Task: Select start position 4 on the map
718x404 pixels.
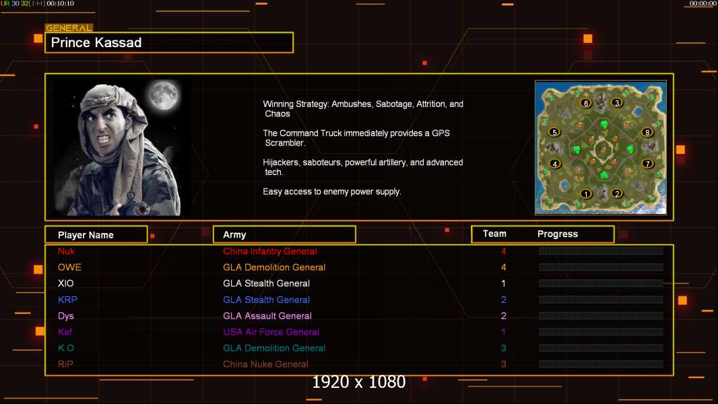Action: coord(554,164)
